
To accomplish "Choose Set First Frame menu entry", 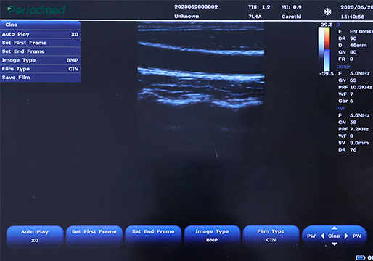I will [41, 43].
